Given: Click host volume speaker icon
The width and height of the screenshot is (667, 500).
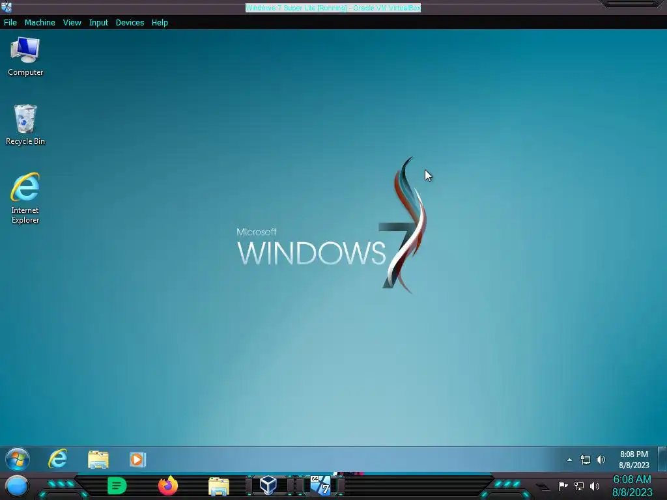Looking at the screenshot, I should (594, 486).
